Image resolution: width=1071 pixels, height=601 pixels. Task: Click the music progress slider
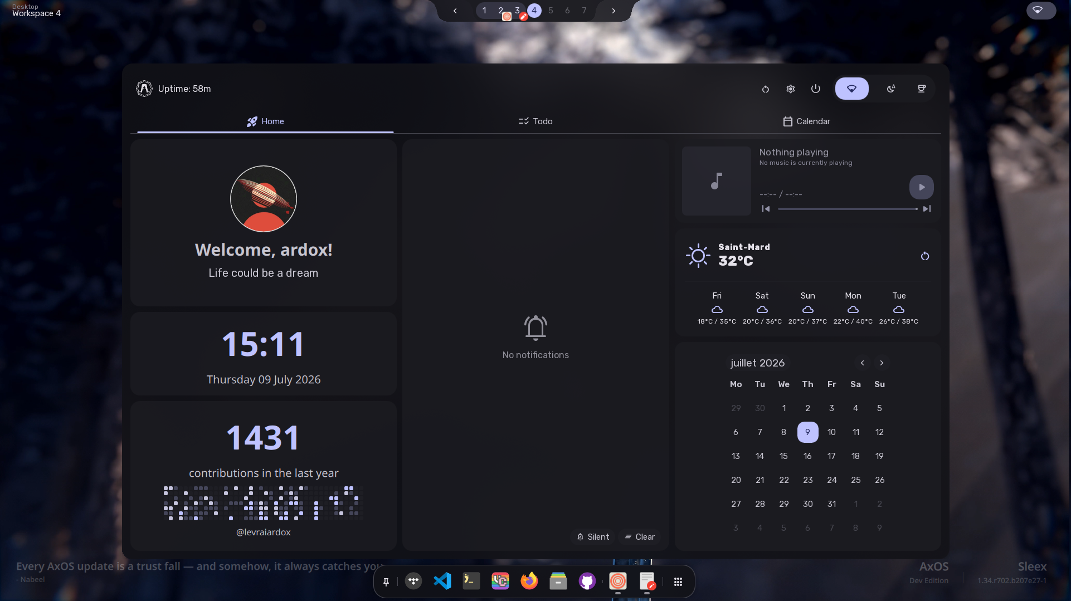[847, 209]
